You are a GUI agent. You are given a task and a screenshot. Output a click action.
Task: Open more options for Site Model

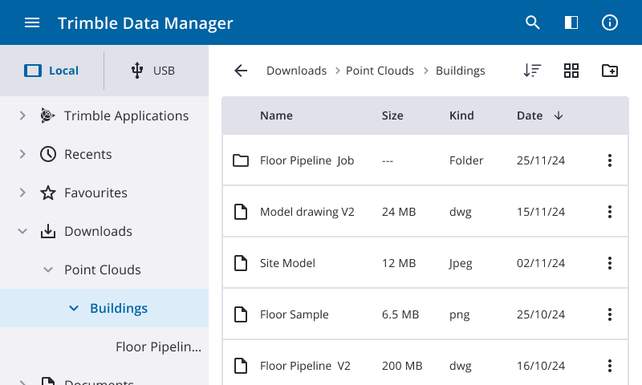(x=610, y=263)
